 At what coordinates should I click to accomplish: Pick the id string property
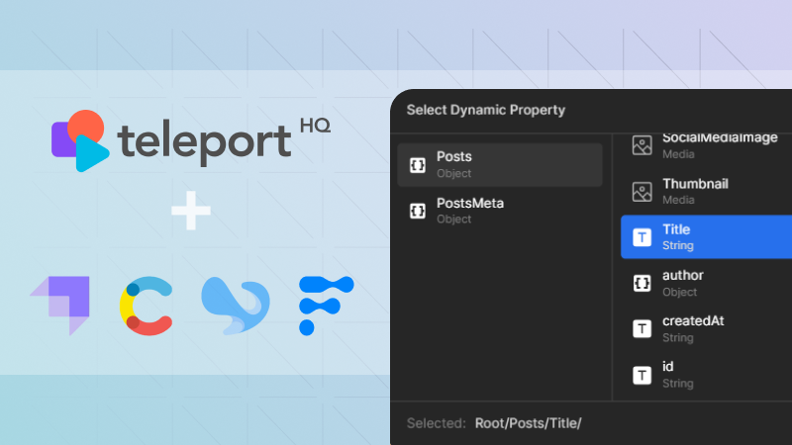click(706, 375)
